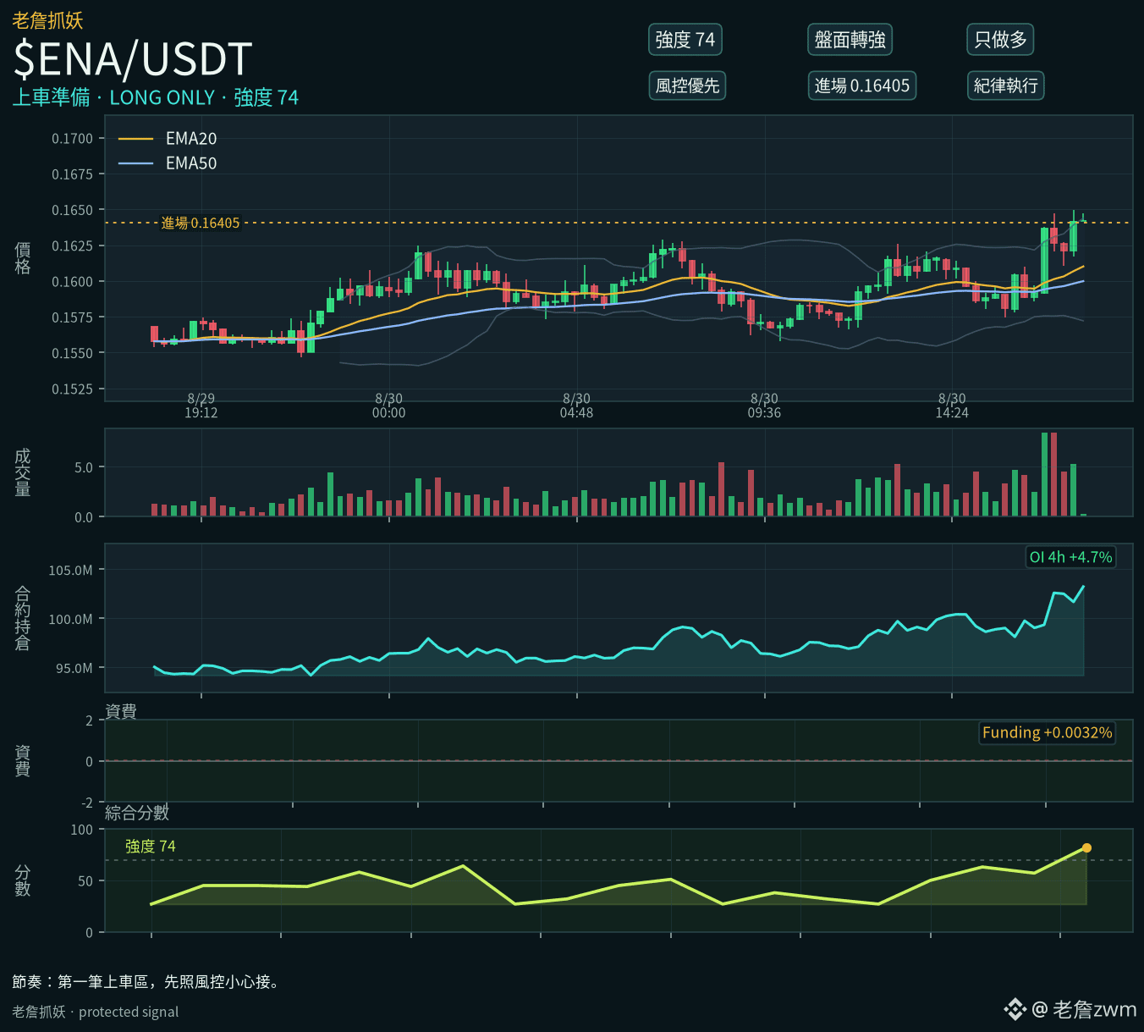Click the EMA50 blue legend line

tap(135, 163)
